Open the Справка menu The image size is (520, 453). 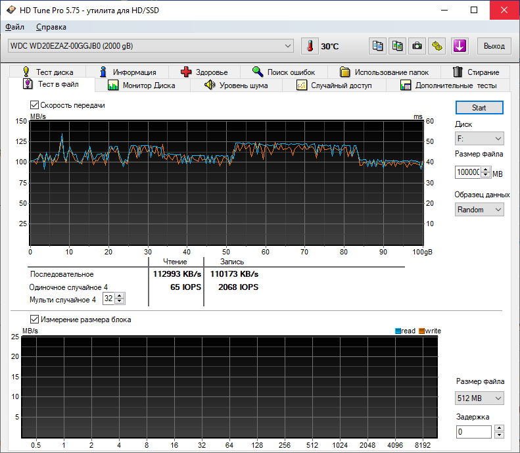pos(51,27)
